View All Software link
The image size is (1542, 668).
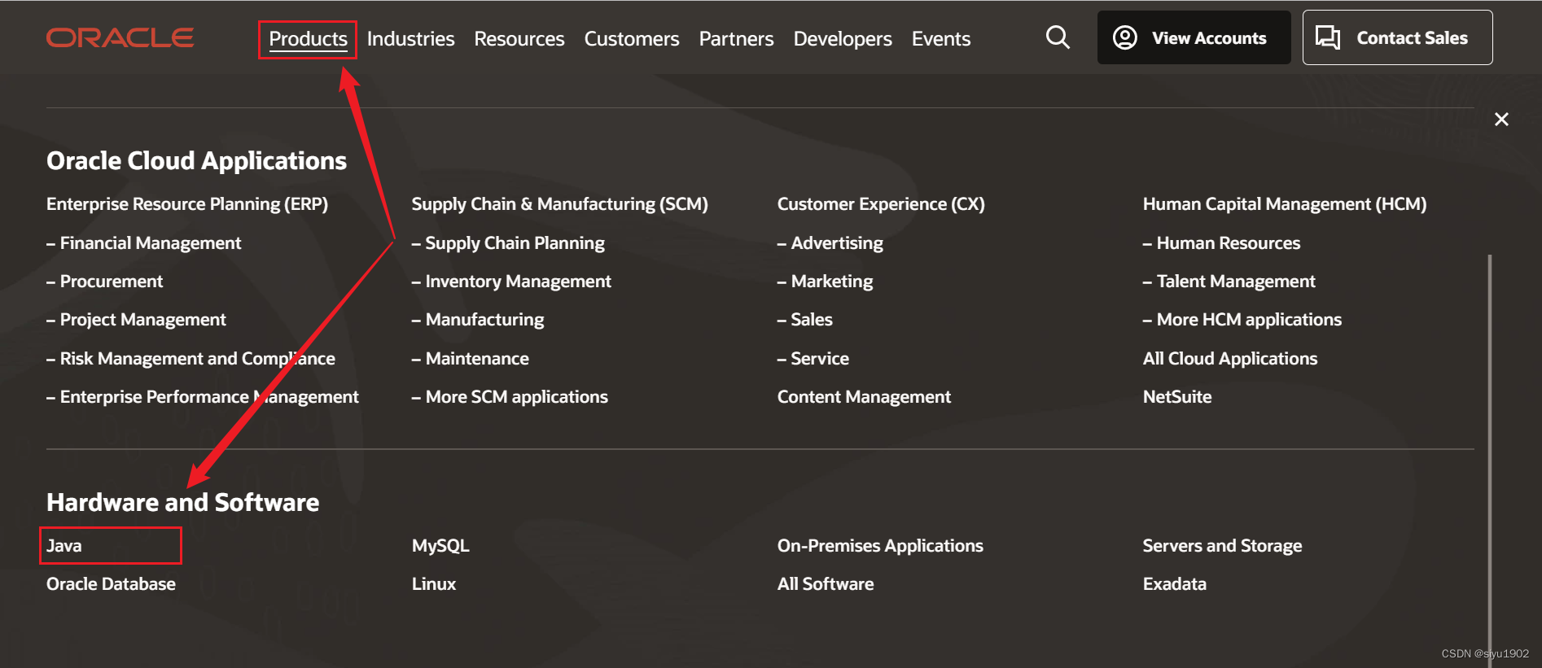click(826, 584)
